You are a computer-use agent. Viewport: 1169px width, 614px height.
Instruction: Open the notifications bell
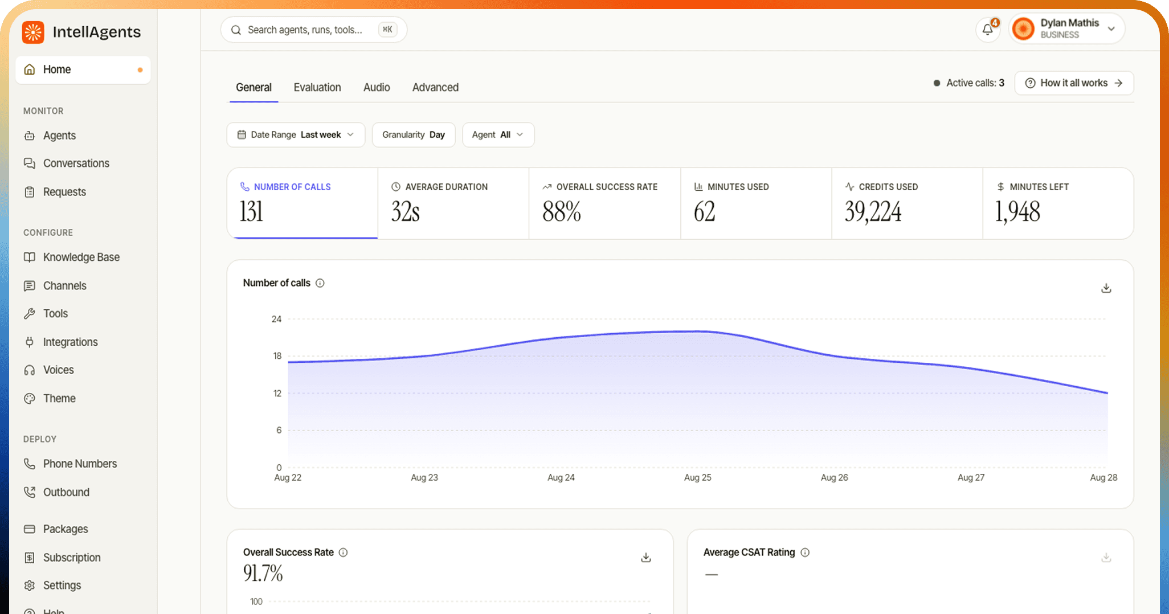point(988,29)
